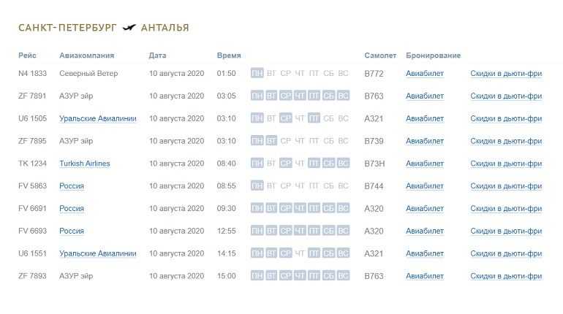
Task: Click aircraft type B772
Action: coord(374,74)
